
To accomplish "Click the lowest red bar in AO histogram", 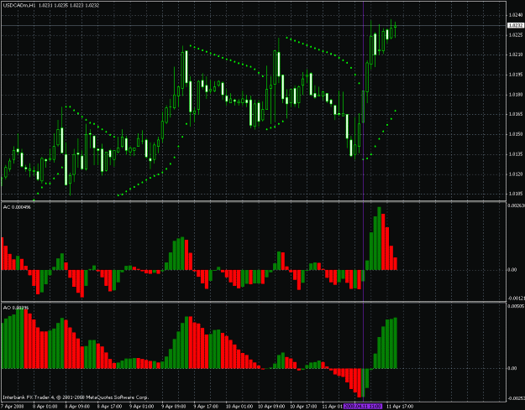I will click(x=360, y=382).
